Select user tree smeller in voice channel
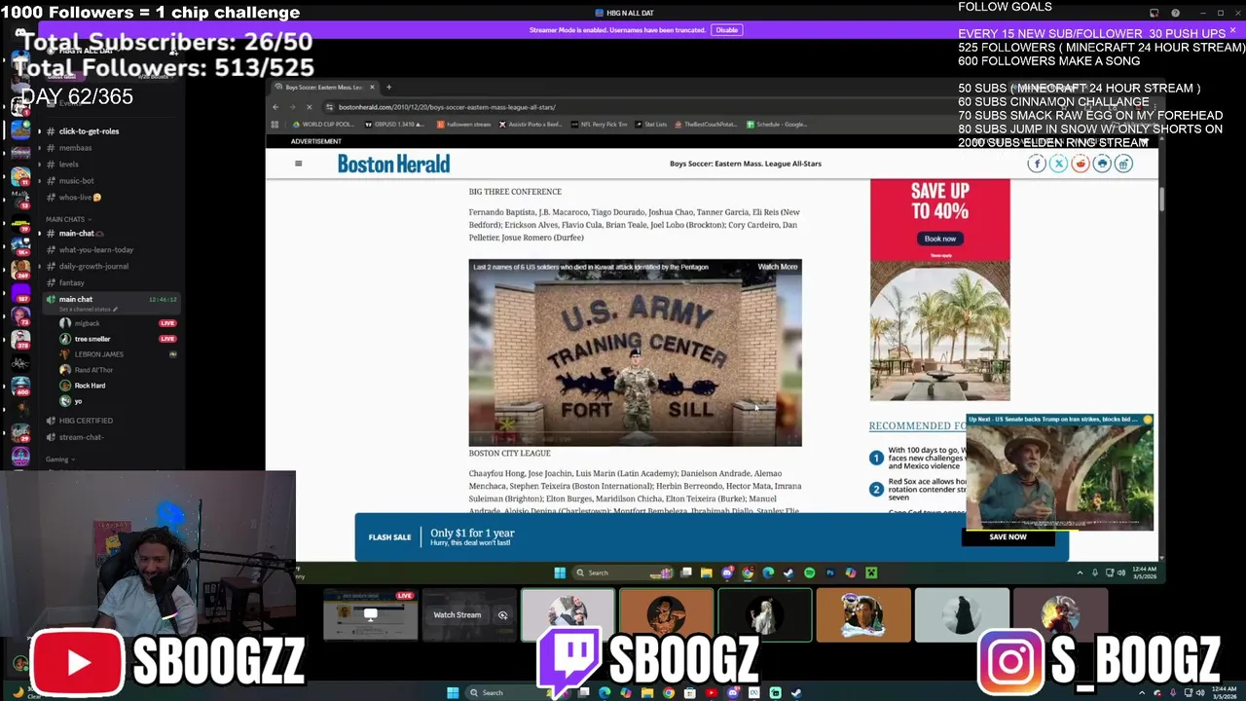Screen dimensions: 1246x701 tap(92, 339)
